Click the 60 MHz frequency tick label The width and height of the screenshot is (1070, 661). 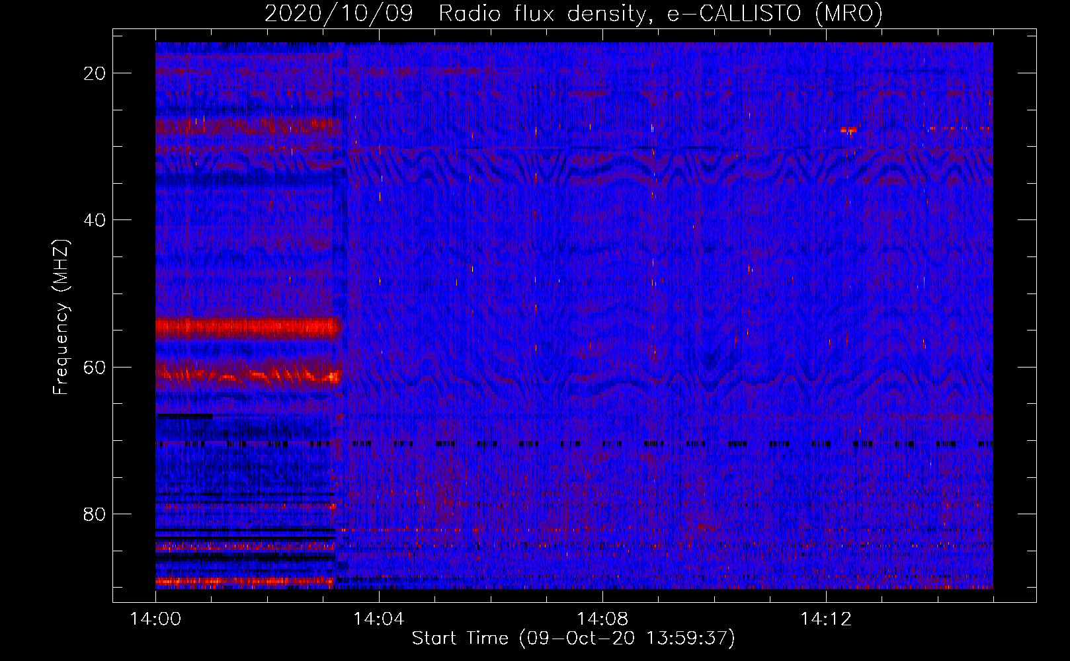coord(95,367)
